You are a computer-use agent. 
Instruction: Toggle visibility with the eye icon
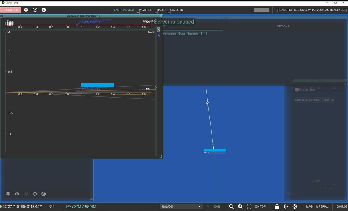click(x=17, y=194)
